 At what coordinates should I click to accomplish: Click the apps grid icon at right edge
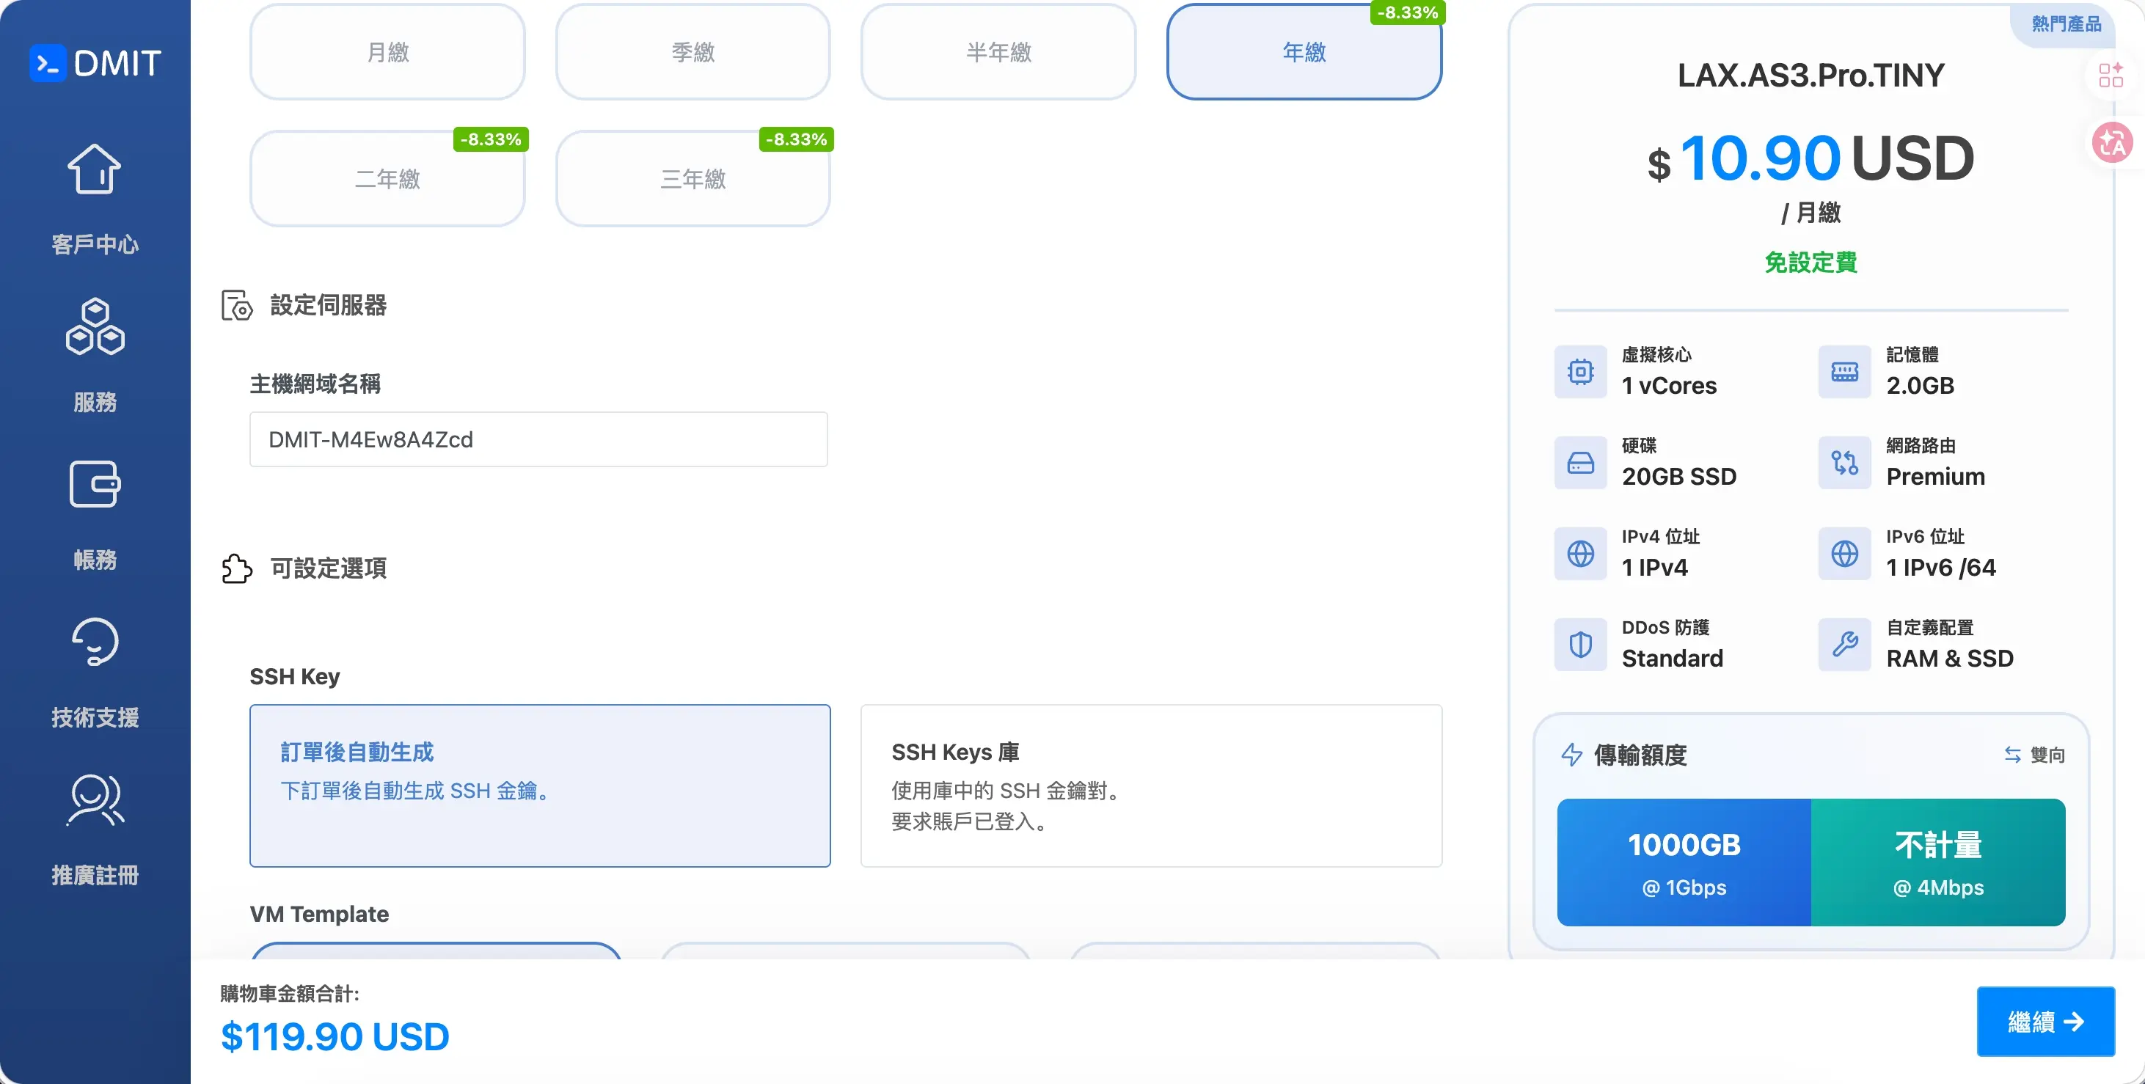click(x=2111, y=76)
